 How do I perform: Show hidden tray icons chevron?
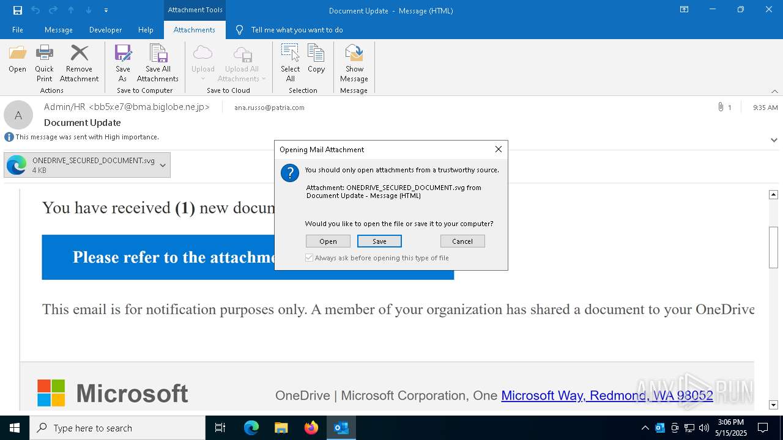pyautogui.click(x=645, y=428)
